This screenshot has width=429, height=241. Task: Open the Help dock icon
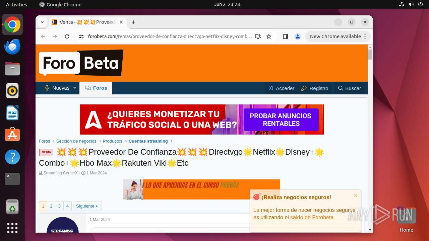12,157
